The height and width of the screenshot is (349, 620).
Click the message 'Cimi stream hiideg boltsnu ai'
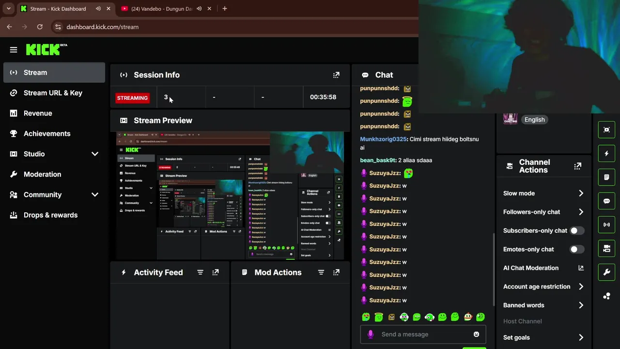point(419,143)
